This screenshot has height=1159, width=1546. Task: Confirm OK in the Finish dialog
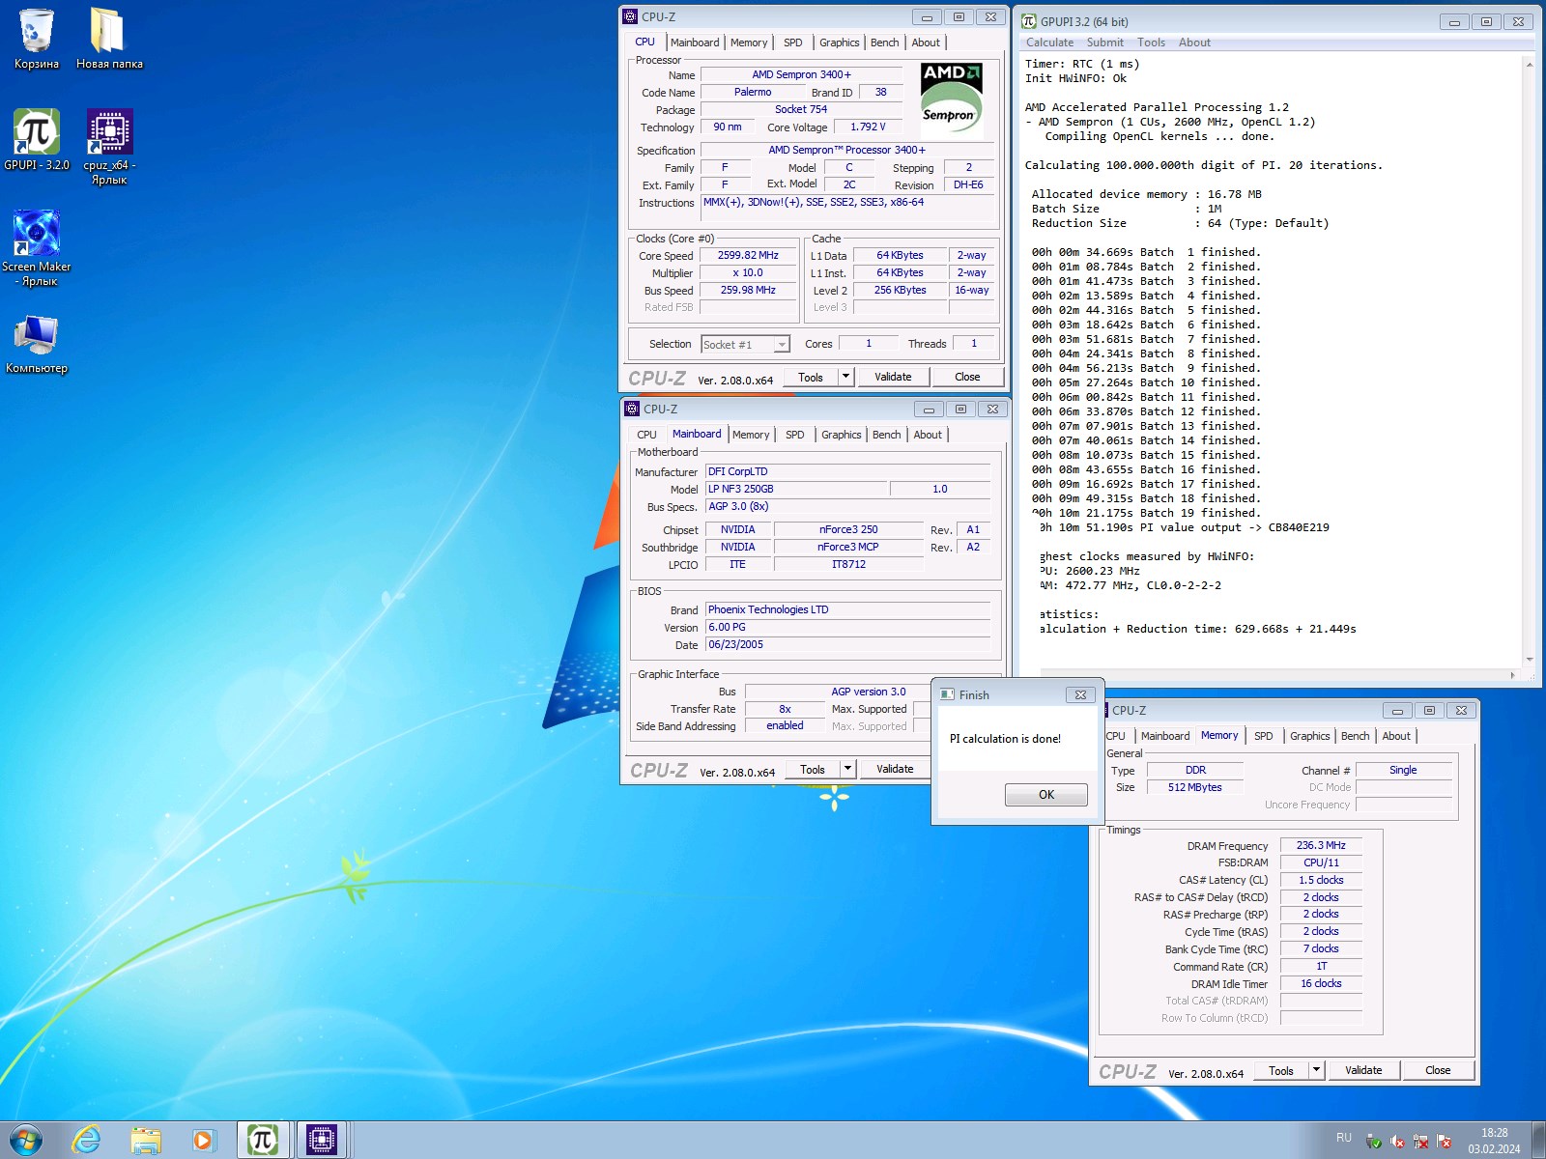(1046, 795)
